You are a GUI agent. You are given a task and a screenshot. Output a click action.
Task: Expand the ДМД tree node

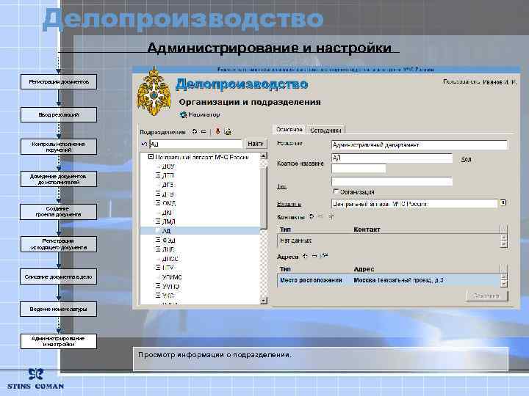coord(158,221)
